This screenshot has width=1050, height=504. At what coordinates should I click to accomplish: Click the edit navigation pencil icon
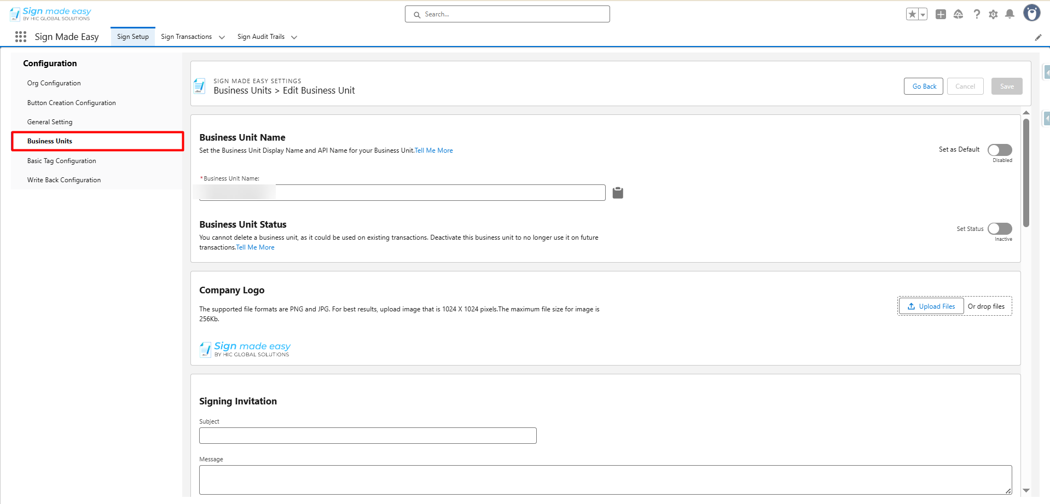1038,37
